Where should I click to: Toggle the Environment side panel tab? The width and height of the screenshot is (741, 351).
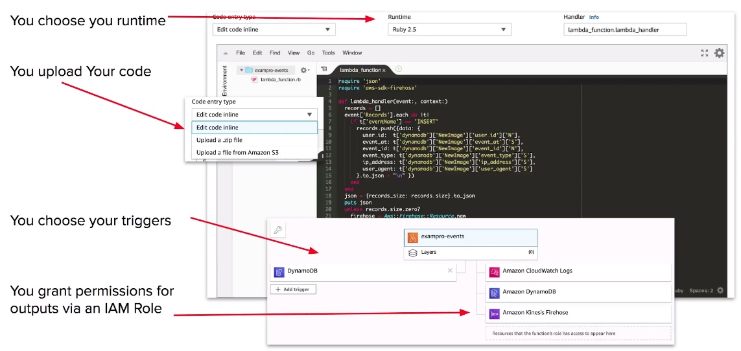224,80
